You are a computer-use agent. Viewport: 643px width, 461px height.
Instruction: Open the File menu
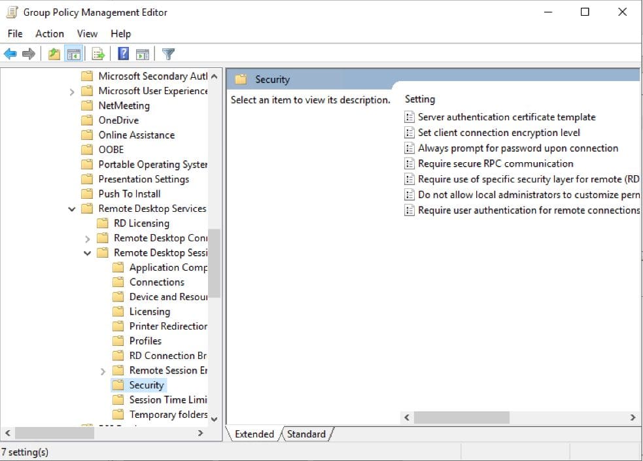tap(15, 33)
